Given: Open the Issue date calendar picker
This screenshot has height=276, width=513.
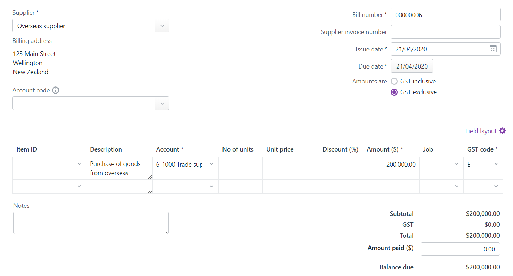Looking at the screenshot, I should click(493, 49).
